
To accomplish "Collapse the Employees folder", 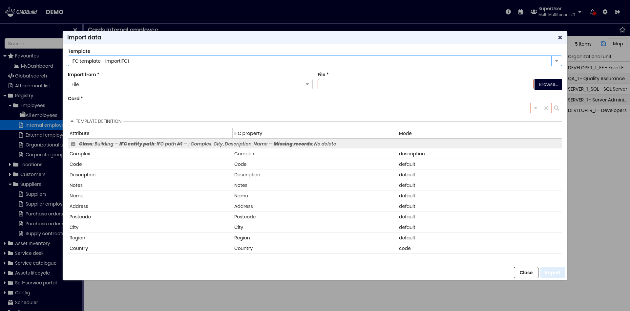I will [10, 105].
